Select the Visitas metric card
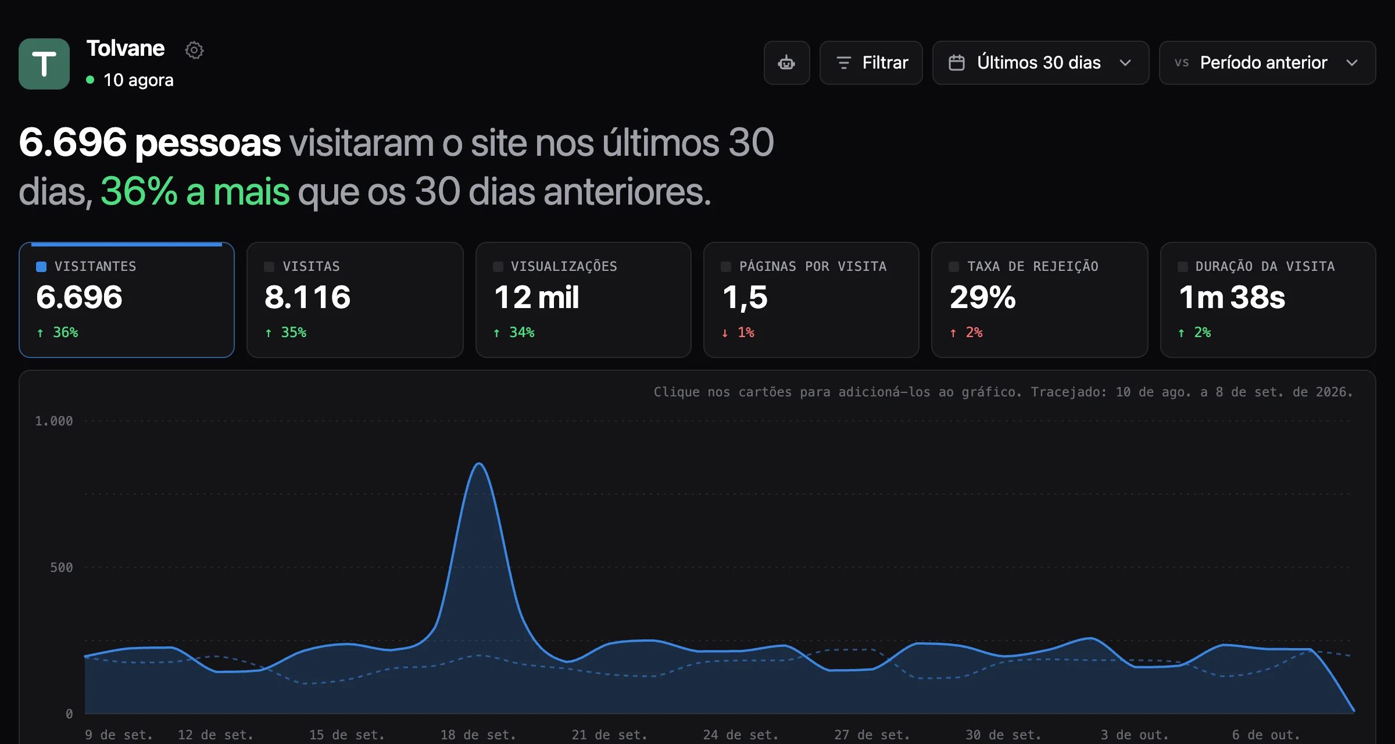This screenshot has height=744, width=1395. coord(355,300)
